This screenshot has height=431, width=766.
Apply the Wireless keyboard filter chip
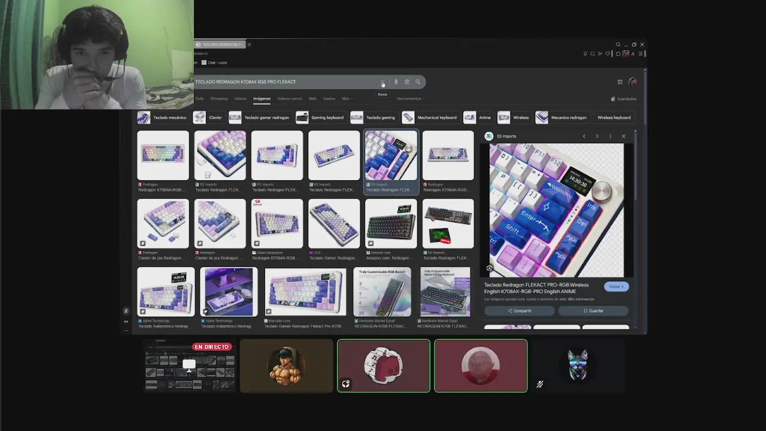coord(614,117)
